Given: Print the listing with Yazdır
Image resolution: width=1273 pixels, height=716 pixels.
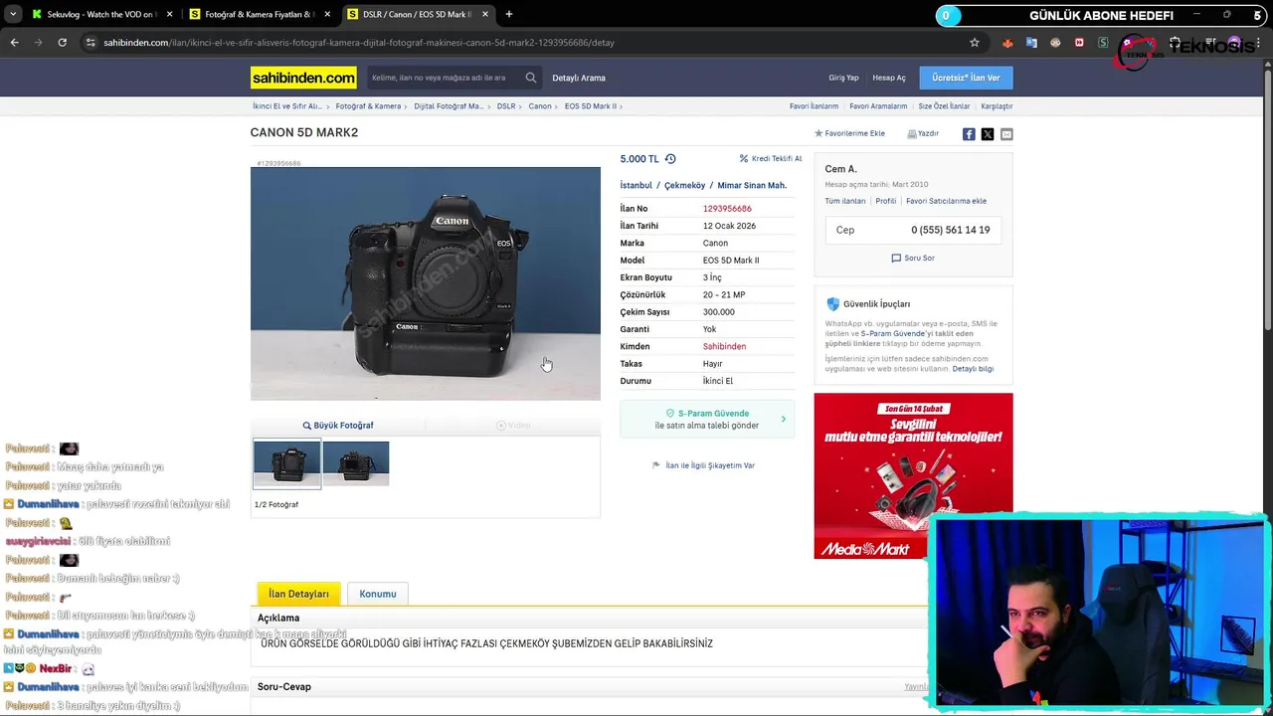Looking at the screenshot, I should tap(923, 133).
